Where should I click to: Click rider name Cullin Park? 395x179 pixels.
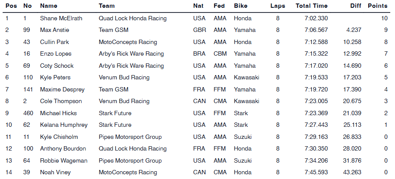coord(54,42)
